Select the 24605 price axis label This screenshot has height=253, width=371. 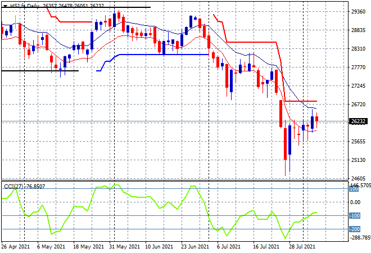358,178
